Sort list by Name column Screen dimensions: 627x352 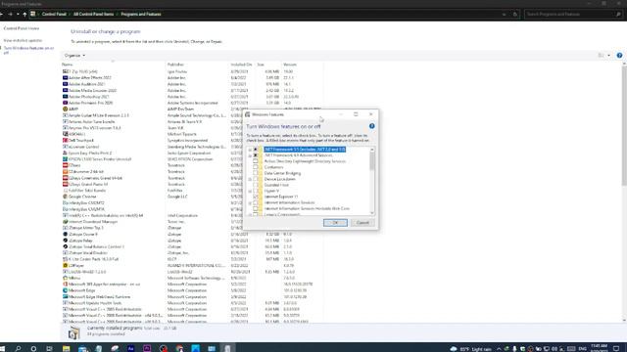click(68, 65)
